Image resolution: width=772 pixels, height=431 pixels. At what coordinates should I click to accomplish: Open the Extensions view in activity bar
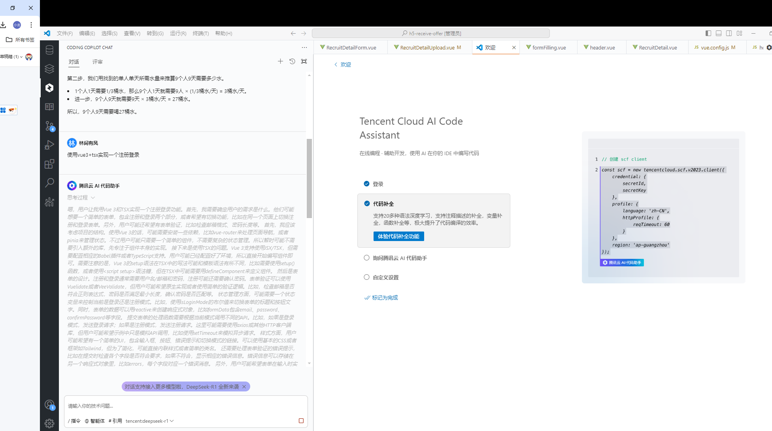click(49, 163)
